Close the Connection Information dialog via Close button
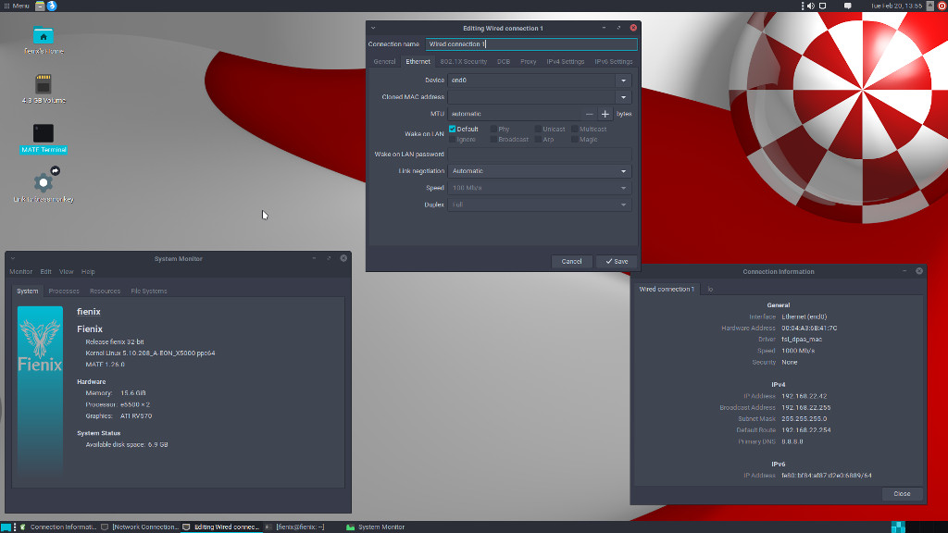 pyautogui.click(x=902, y=494)
